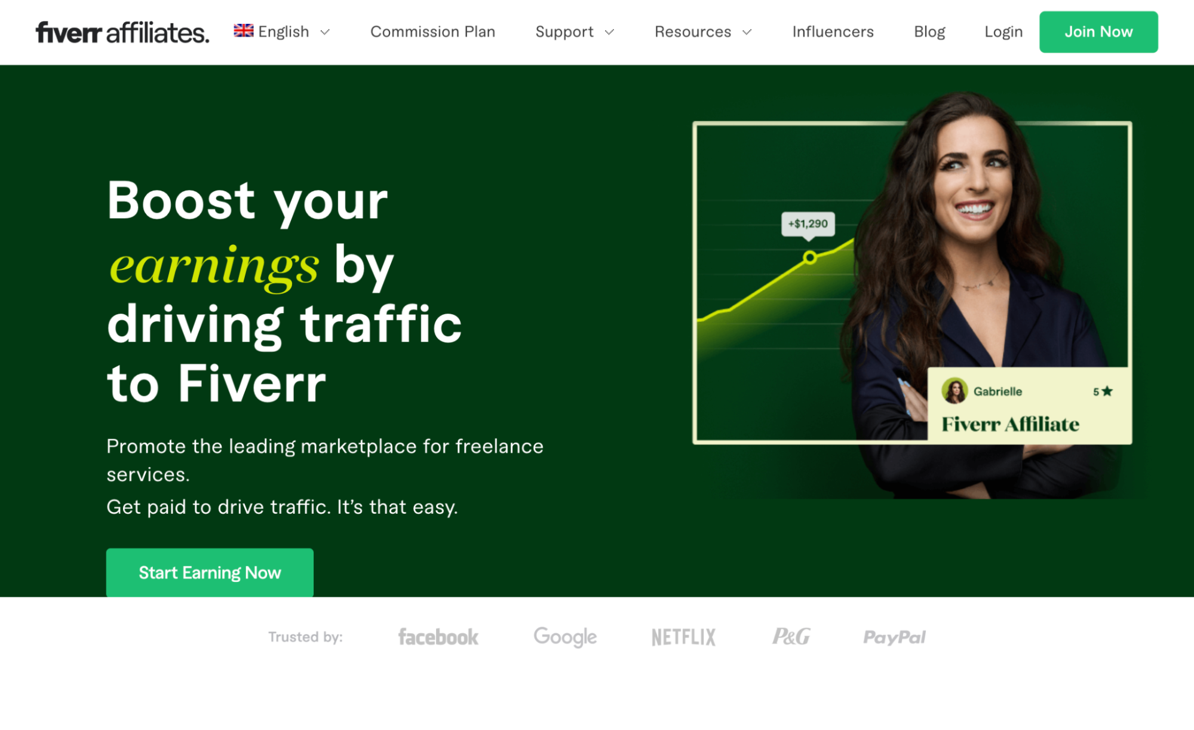Expand the Support navigation menu
The width and height of the screenshot is (1194, 730).
[575, 32]
